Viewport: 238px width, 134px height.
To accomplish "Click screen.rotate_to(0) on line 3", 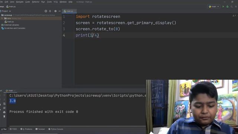I will (x=98, y=29).
